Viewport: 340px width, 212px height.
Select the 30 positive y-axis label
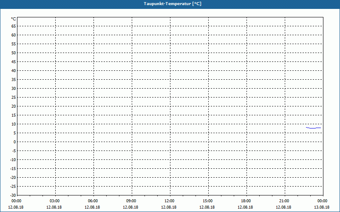(x=14, y=89)
